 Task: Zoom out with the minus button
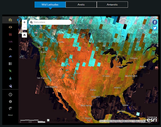25,27
